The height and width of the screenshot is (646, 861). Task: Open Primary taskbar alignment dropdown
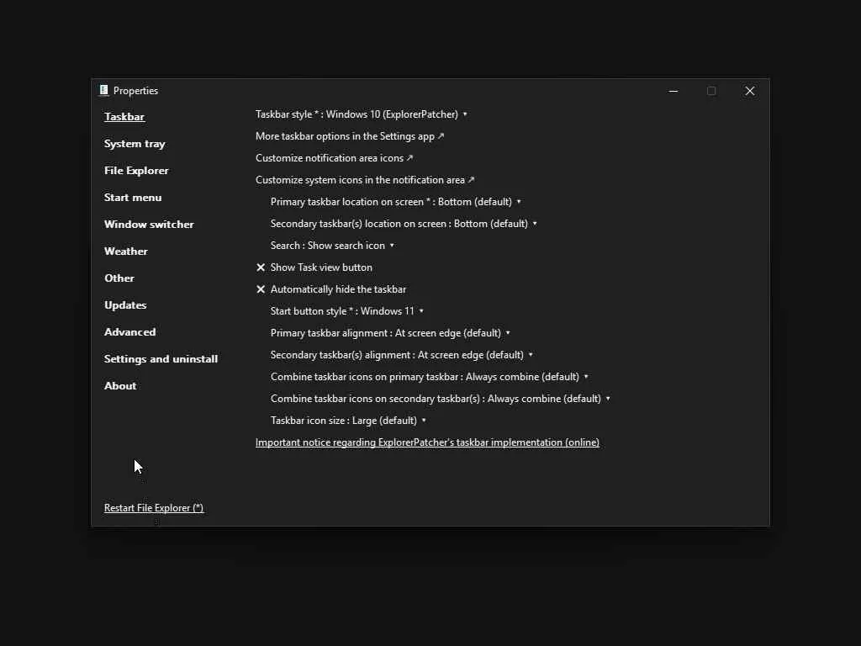click(x=390, y=333)
